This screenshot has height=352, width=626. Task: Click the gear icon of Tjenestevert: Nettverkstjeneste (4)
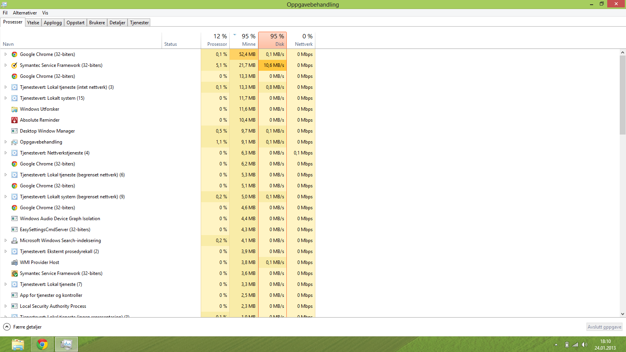coord(14,153)
